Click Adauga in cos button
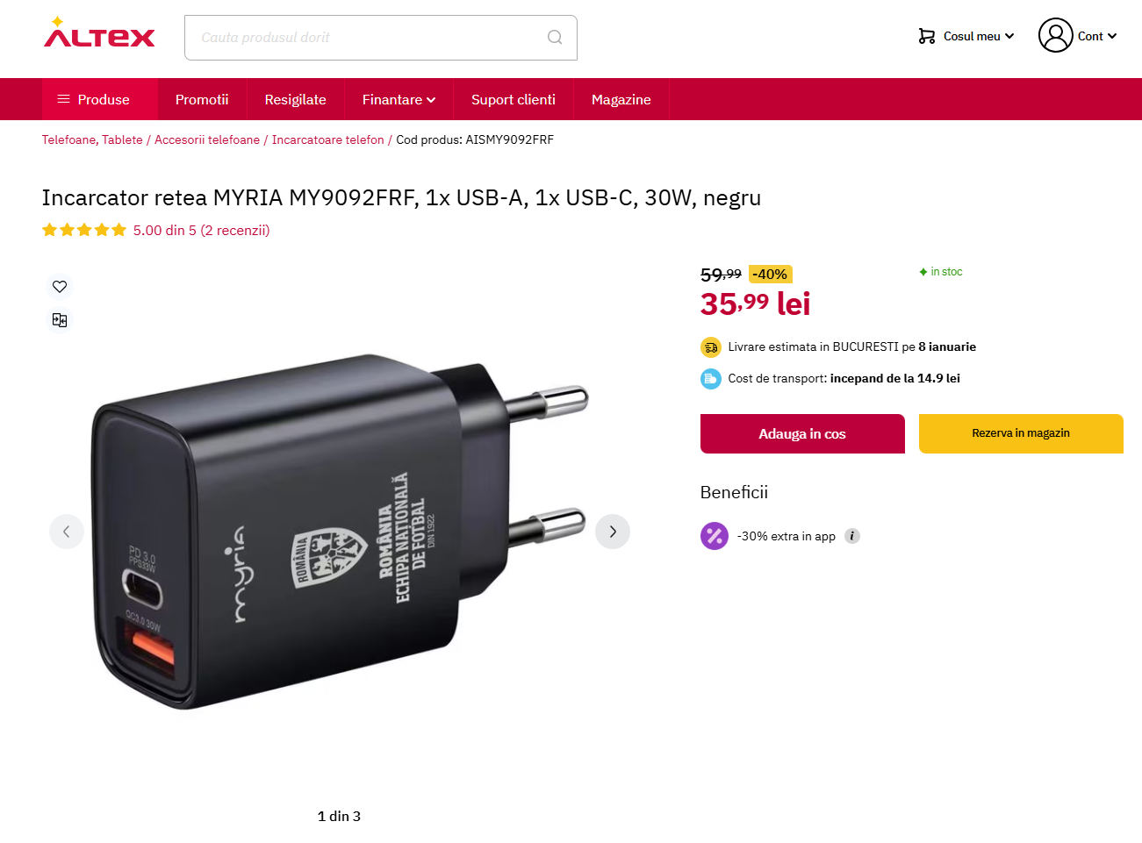The image size is (1142, 843). (x=802, y=433)
